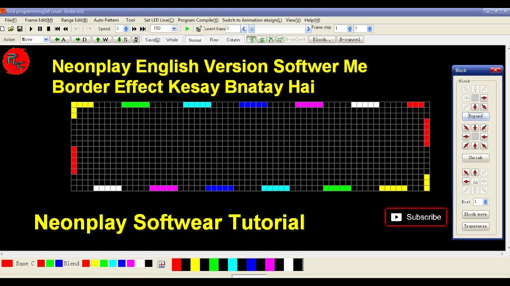This screenshot has width=510, height=286.
Task: Click the icon right of the Blend swatches
Action: 161,264
